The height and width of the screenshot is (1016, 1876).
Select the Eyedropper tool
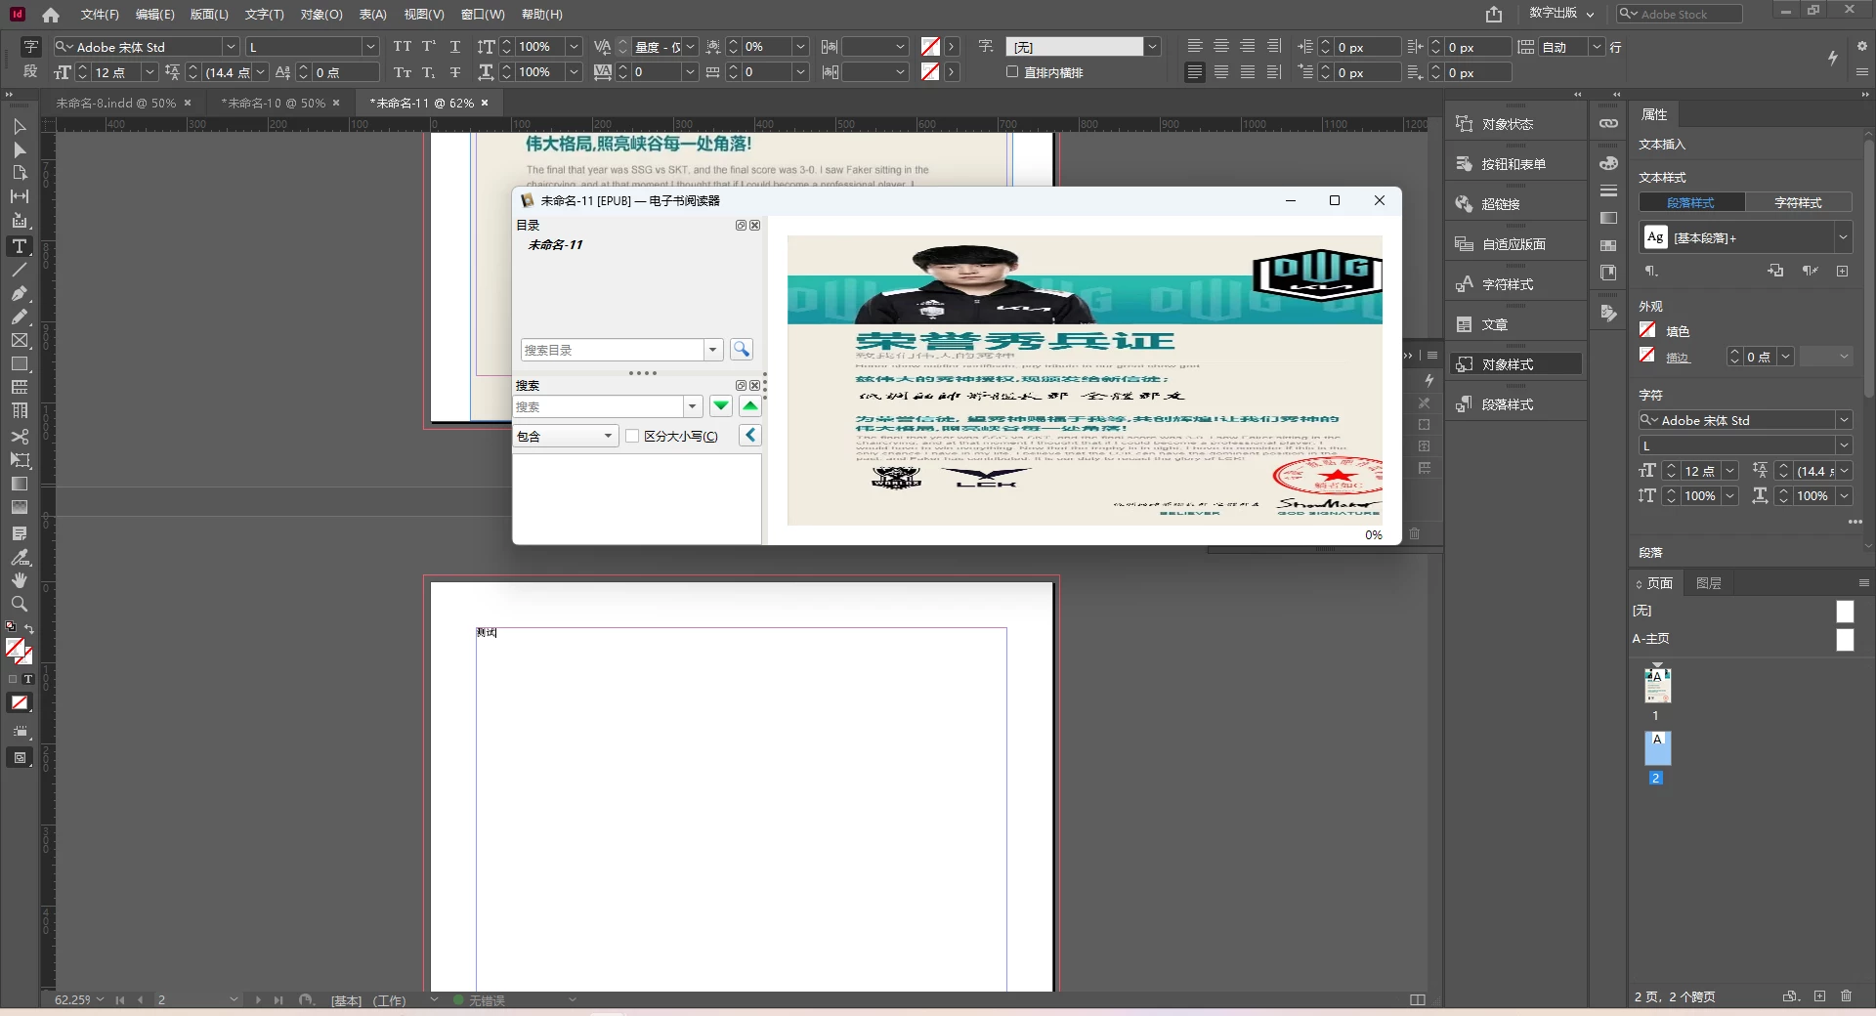(x=19, y=557)
